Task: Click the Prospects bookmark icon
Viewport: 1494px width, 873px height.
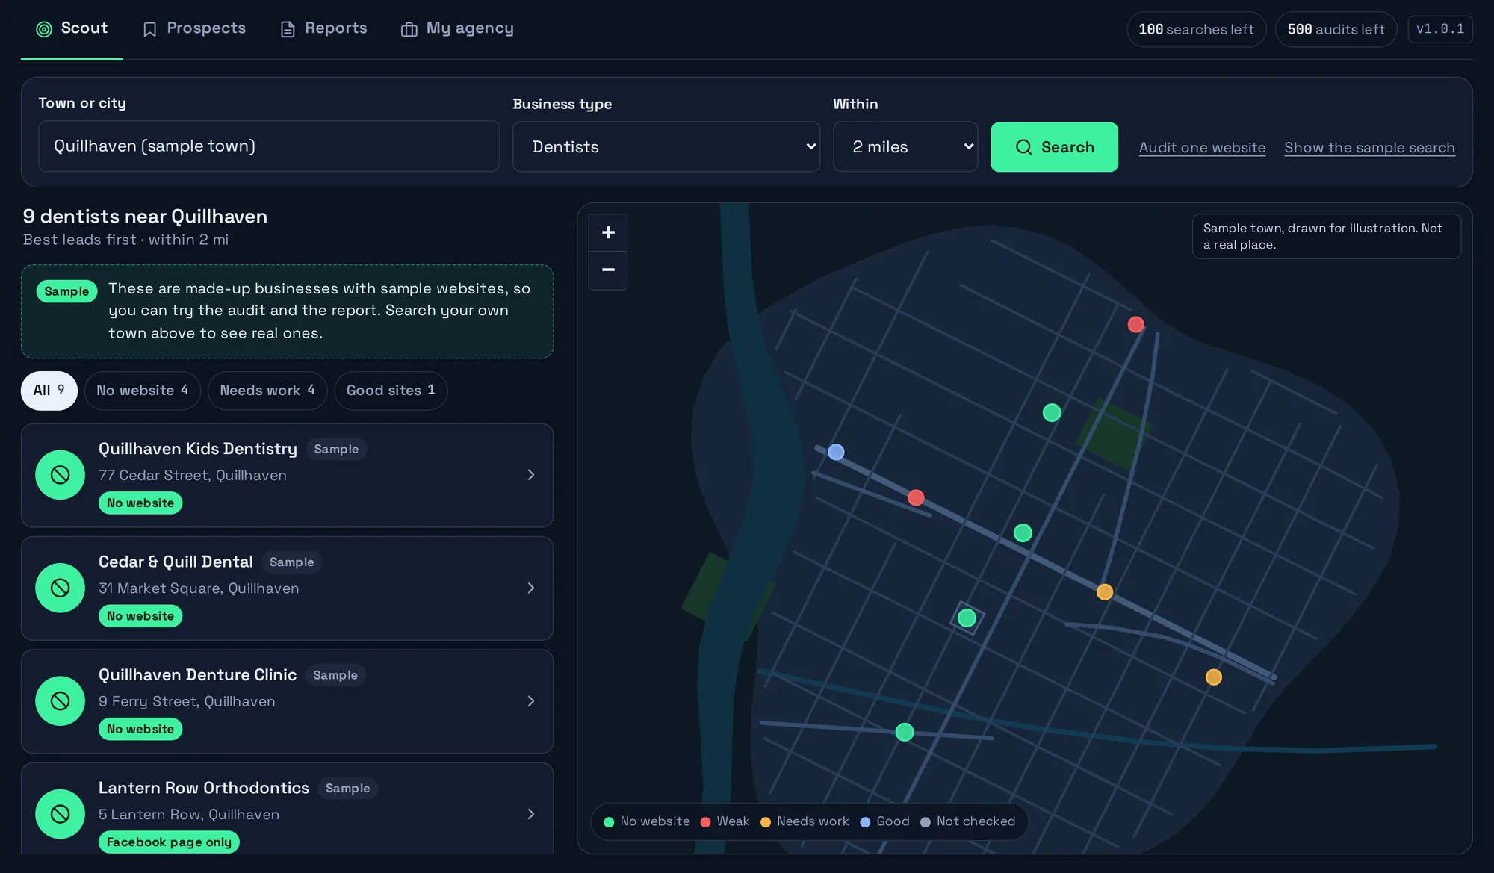Action: (x=149, y=29)
